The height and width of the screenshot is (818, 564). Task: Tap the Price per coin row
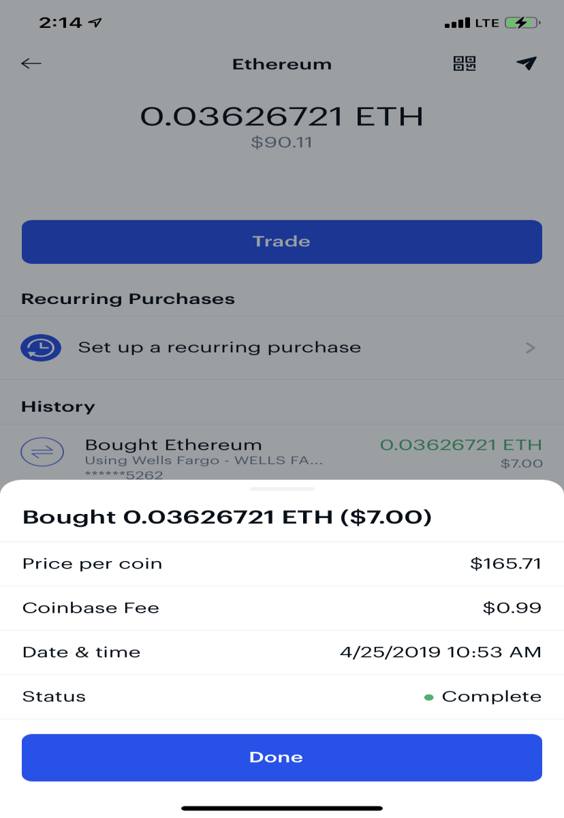282,564
